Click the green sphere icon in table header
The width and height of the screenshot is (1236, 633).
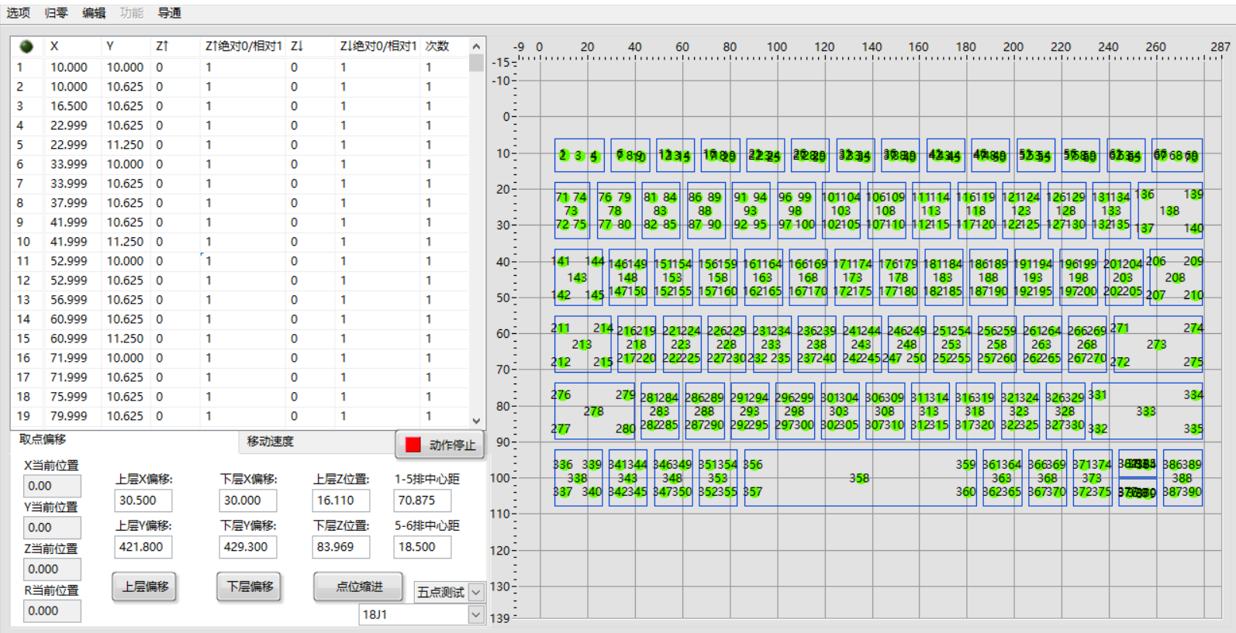point(26,46)
